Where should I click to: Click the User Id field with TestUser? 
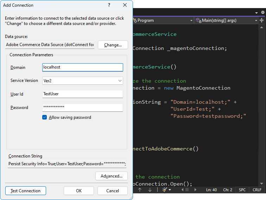tap(83, 94)
